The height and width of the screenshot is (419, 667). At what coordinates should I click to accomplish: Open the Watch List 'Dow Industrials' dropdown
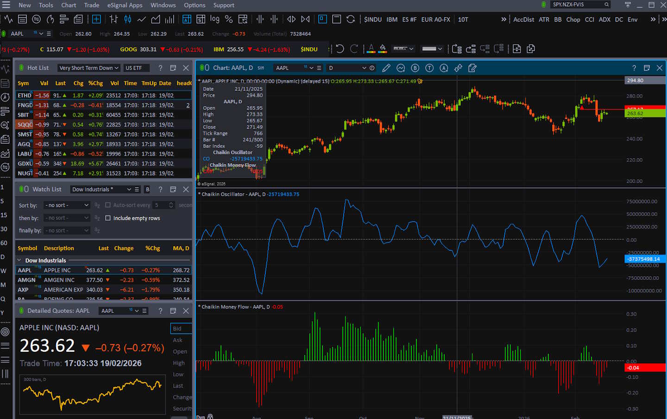click(101, 190)
